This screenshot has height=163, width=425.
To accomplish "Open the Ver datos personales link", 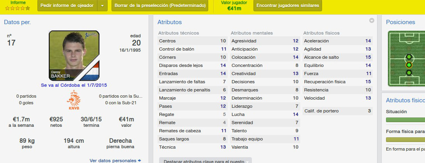I will coord(113,161).
